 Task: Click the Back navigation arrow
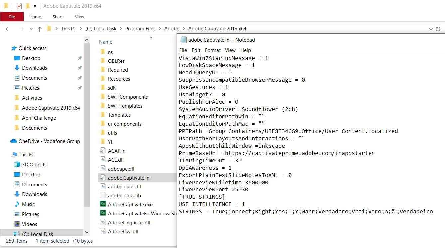8,29
